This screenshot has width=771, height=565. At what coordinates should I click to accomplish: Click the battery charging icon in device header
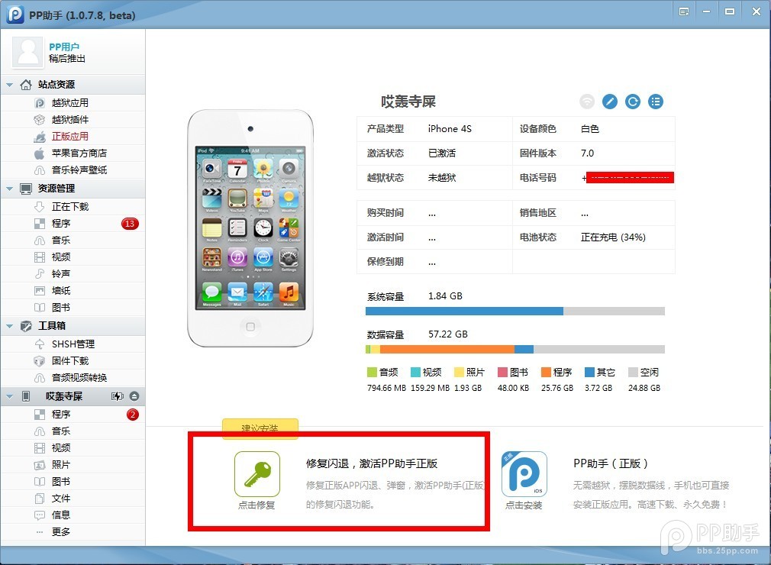coord(118,396)
